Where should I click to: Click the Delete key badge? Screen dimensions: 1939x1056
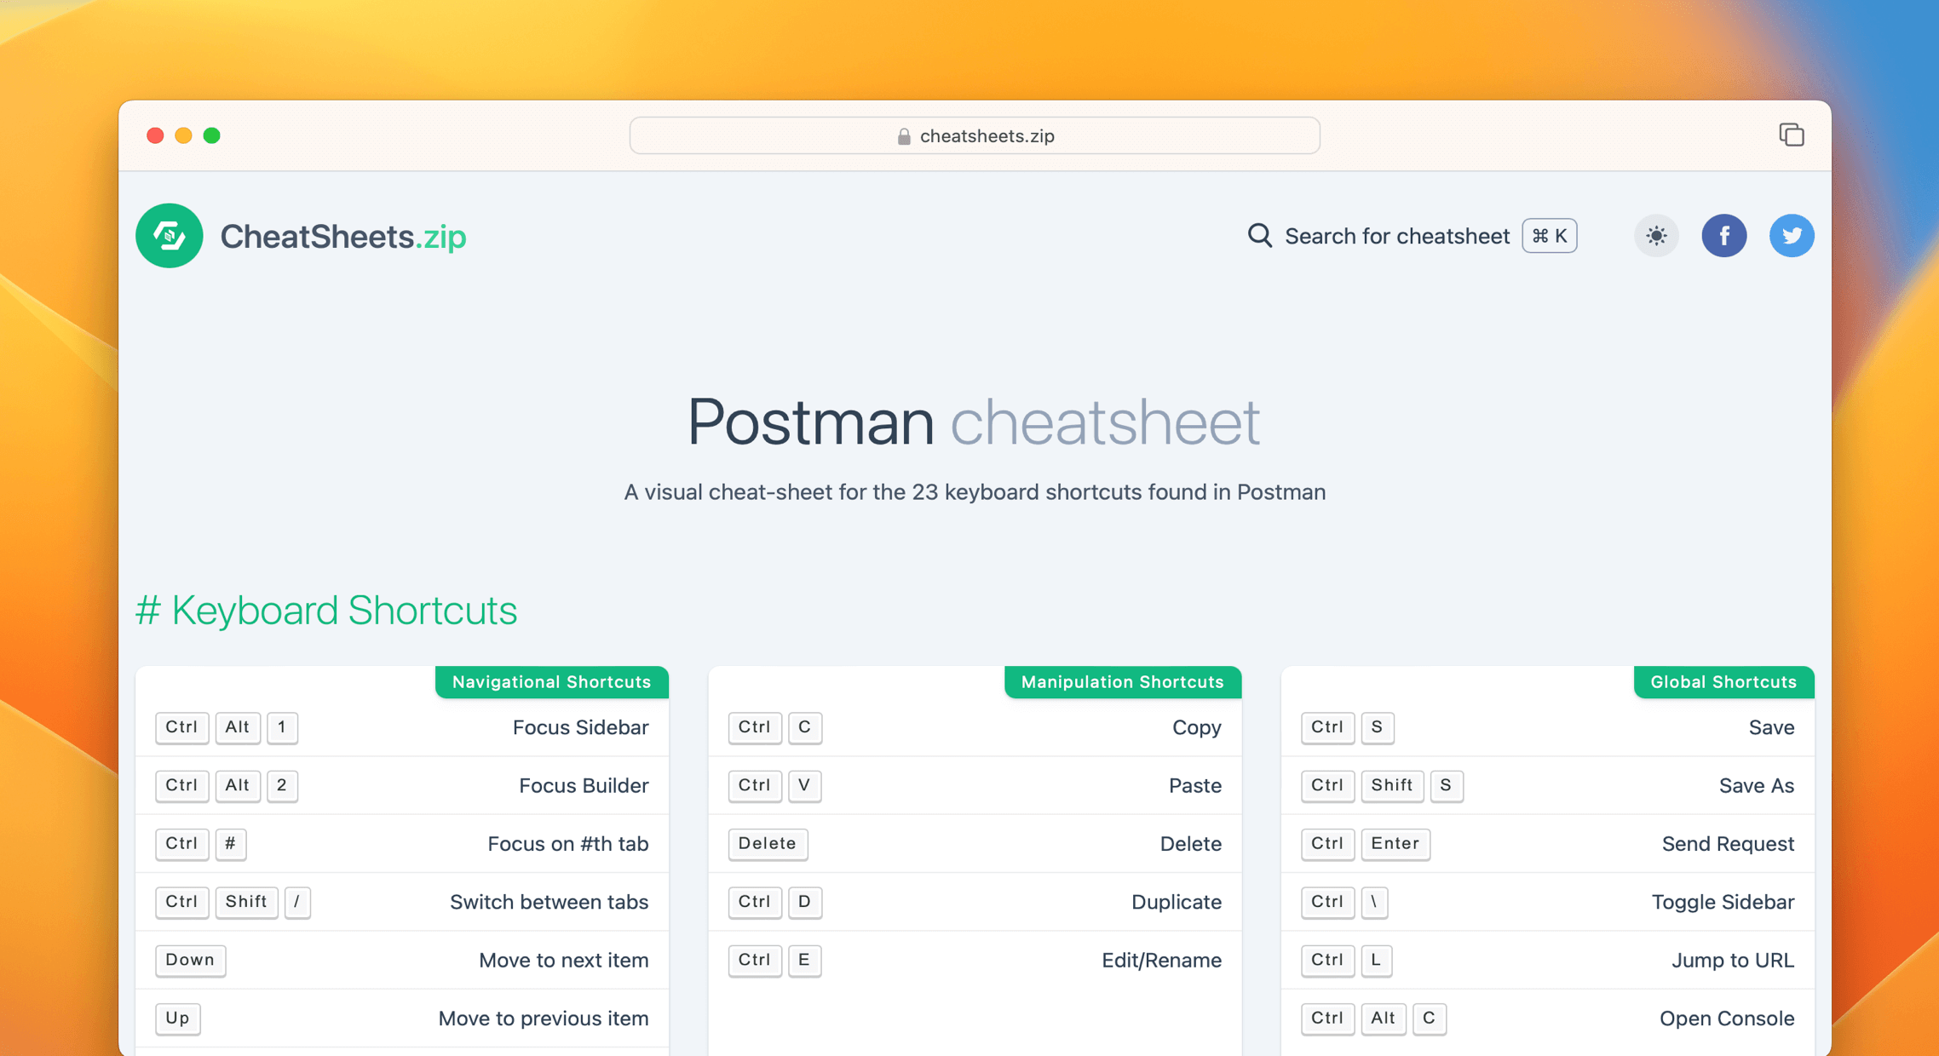tap(767, 844)
